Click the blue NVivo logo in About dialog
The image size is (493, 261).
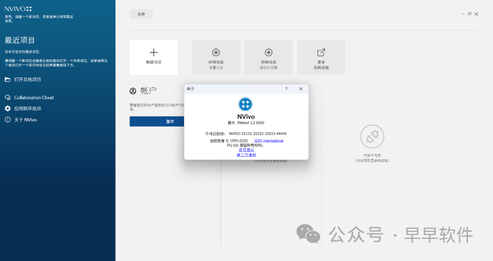[246, 104]
